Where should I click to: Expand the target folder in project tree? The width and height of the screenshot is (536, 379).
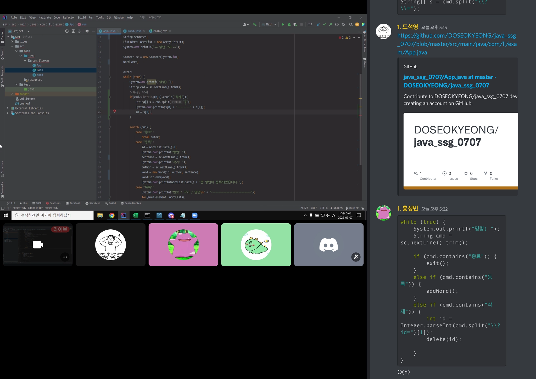pos(12,94)
